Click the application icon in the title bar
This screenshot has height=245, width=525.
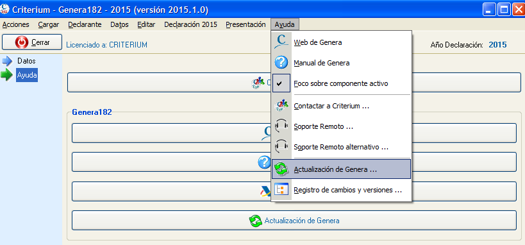(x=5, y=9)
